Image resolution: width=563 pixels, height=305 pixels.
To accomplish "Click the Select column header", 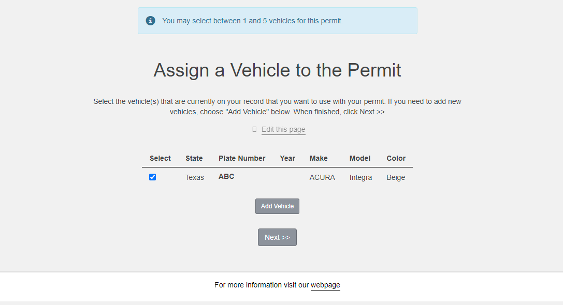I will (160, 158).
